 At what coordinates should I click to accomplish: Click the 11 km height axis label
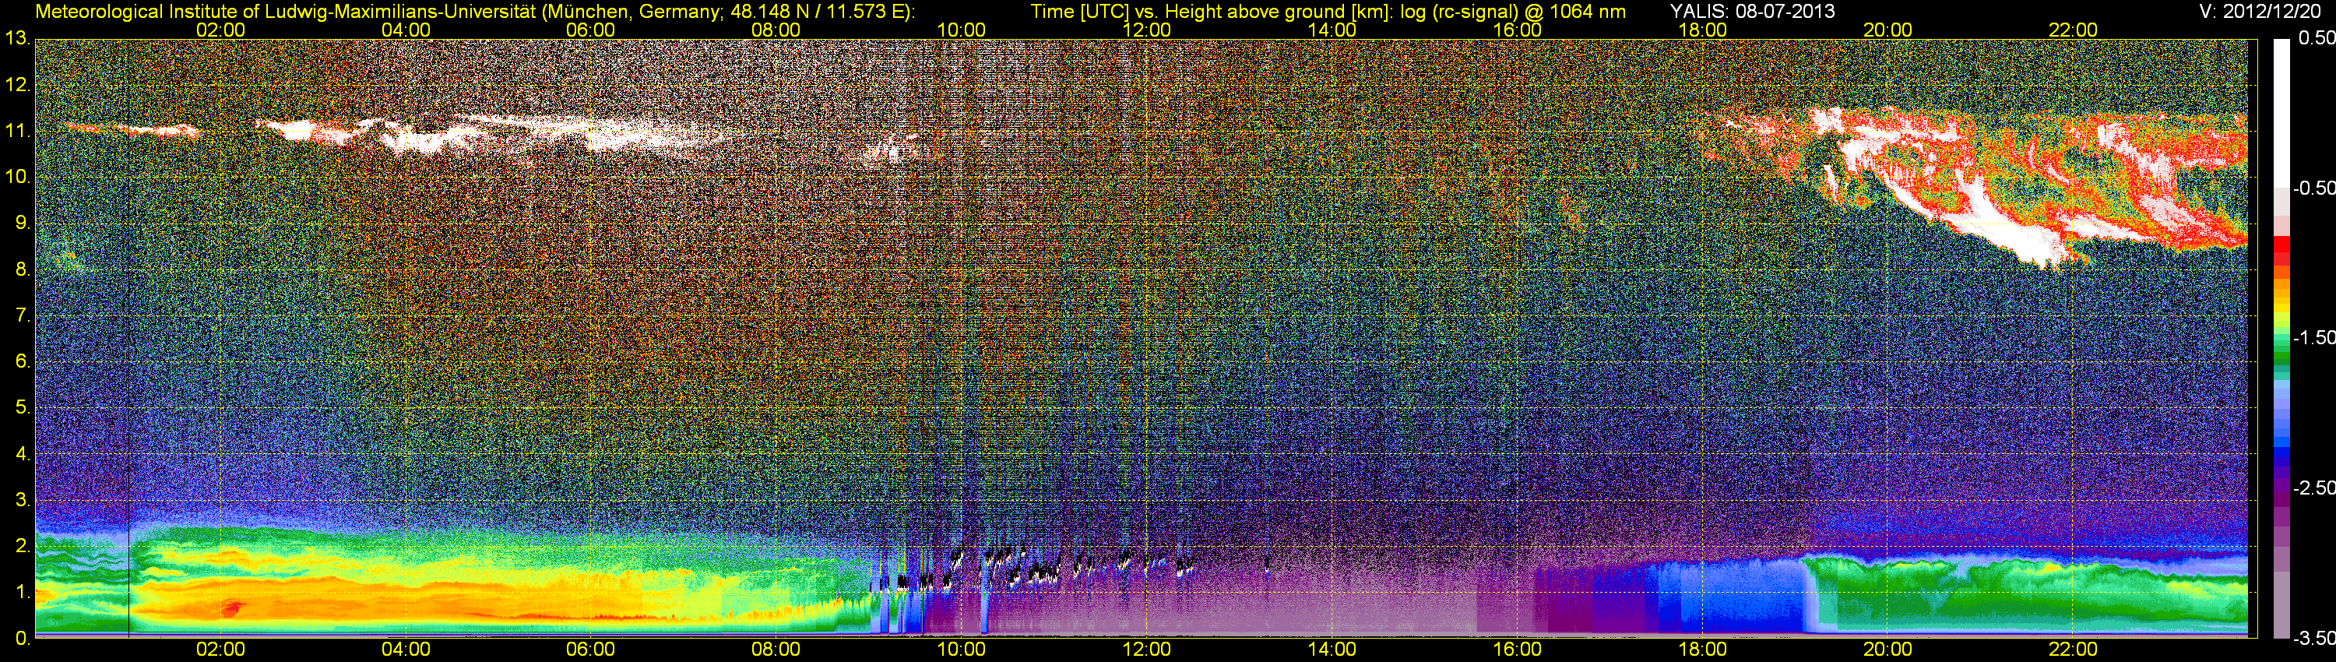pyautogui.click(x=17, y=132)
